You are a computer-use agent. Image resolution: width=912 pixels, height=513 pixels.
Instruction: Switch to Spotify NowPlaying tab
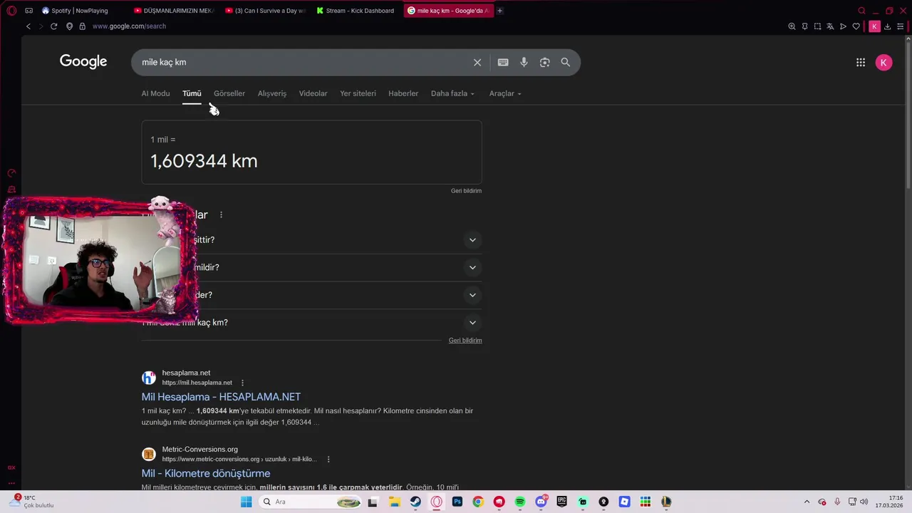coord(78,11)
